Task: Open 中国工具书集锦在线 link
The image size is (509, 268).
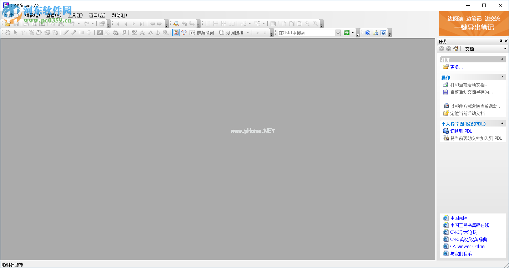Action: tap(469, 225)
